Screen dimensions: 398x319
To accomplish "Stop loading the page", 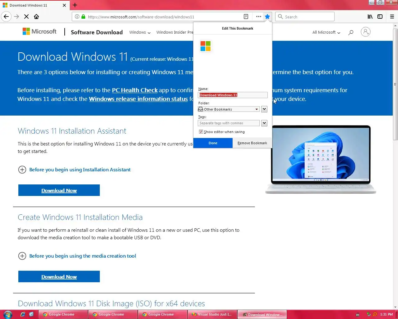I will (x=26, y=17).
